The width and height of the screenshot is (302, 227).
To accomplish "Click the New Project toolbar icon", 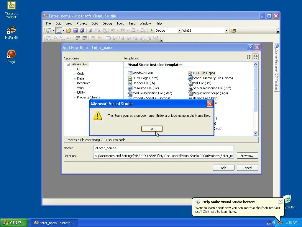I will click(x=49, y=30).
